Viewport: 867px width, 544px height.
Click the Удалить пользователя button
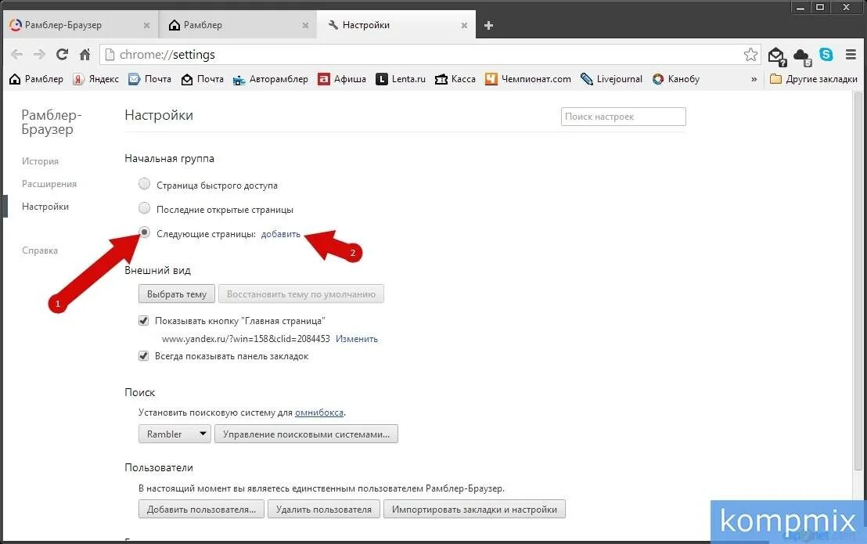(x=324, y=510)
